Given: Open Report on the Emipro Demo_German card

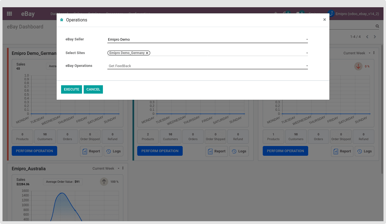Looking at the screenshot, I should (91, 151).
